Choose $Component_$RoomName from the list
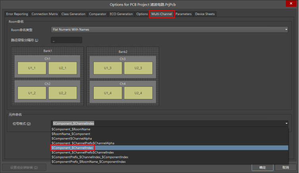 pos(71,129)
